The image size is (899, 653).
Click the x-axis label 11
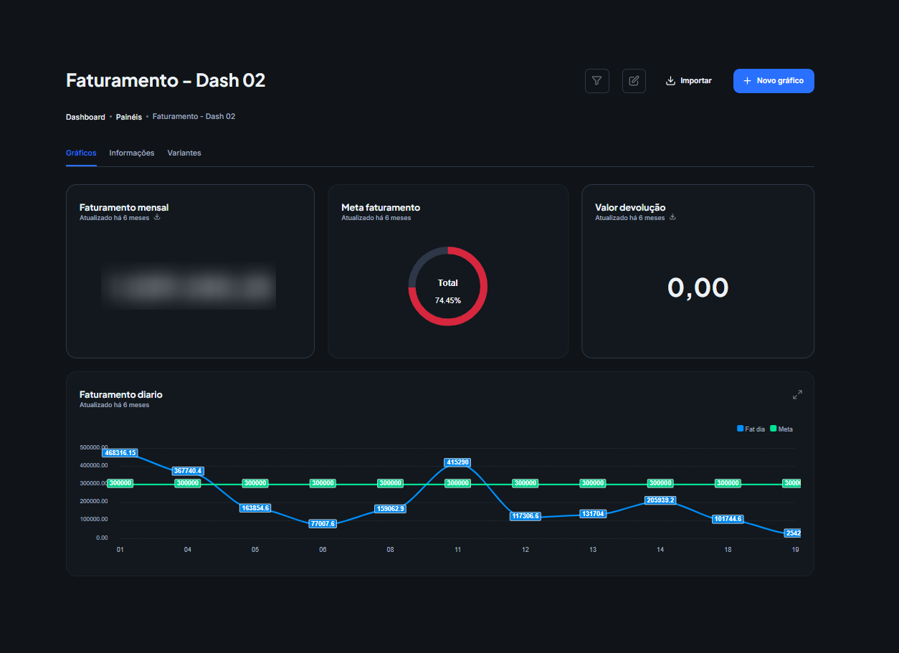coord(457,550)
